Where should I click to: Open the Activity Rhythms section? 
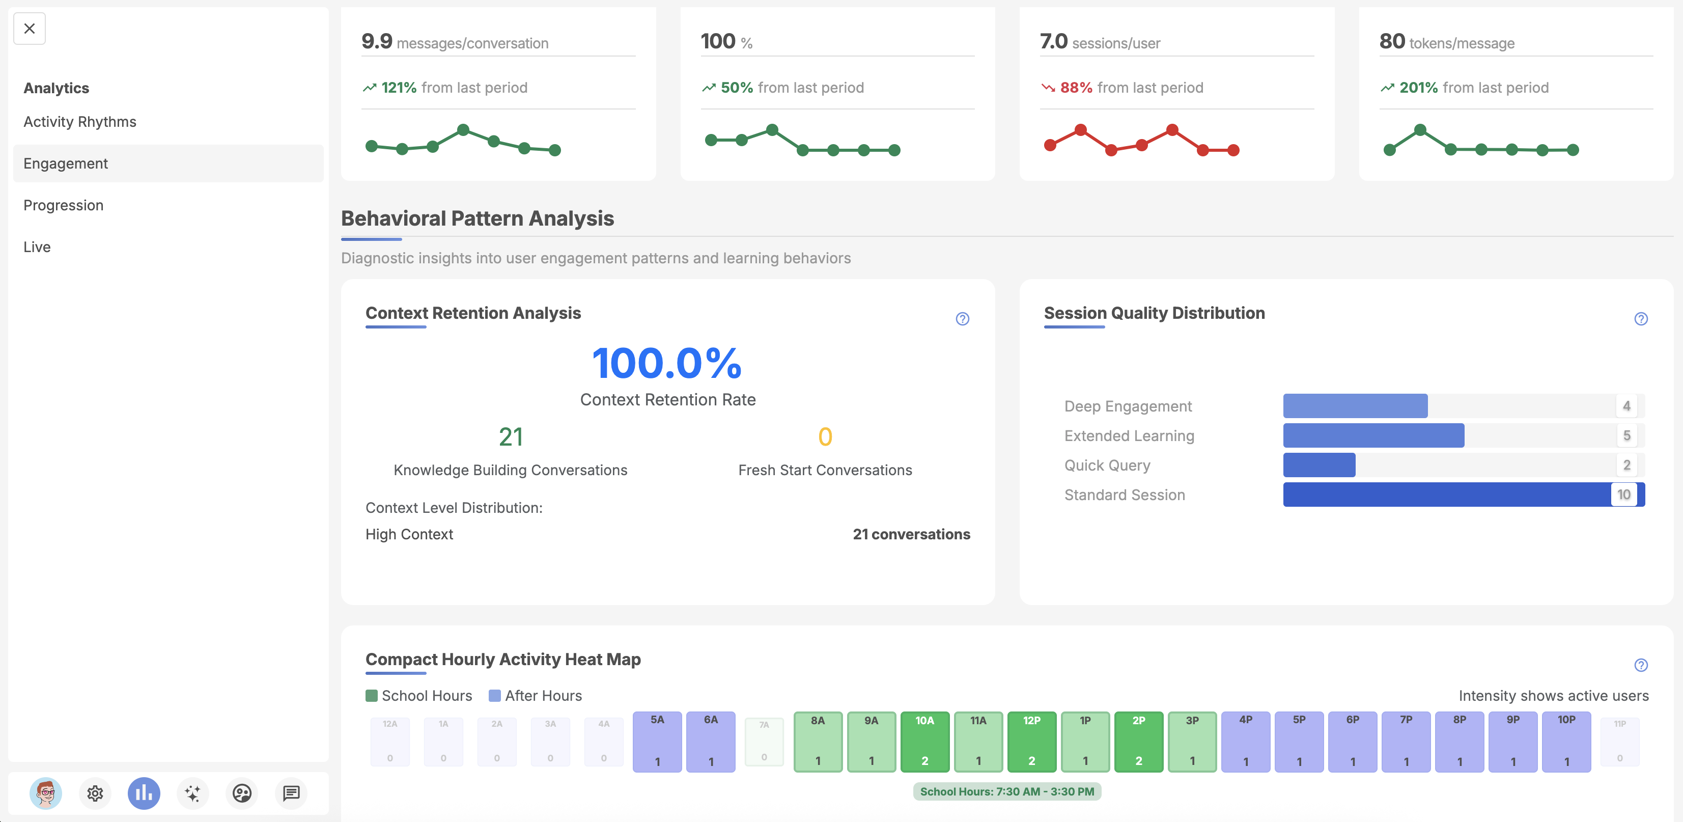[x=80, y=122]
